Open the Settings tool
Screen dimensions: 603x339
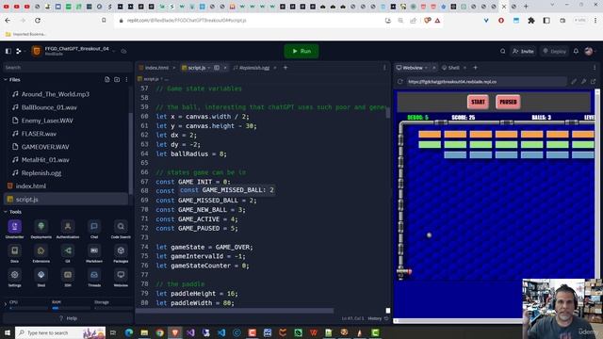pos(15,278)
